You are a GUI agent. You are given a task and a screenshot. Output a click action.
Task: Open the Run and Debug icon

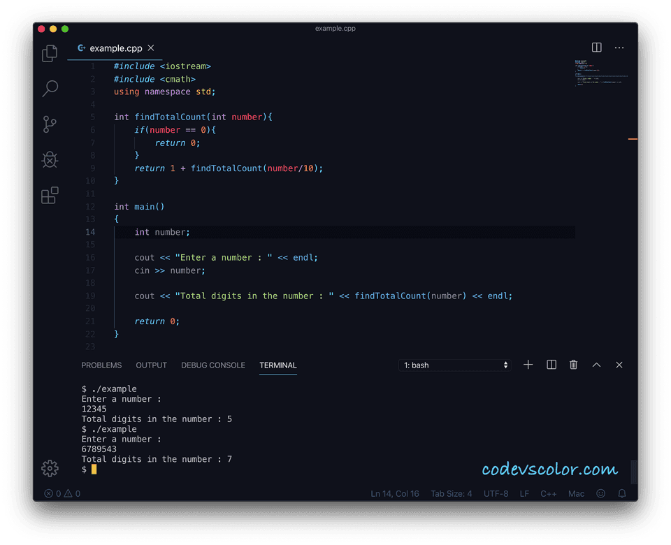pyautogui.click(x=49, y=159)
